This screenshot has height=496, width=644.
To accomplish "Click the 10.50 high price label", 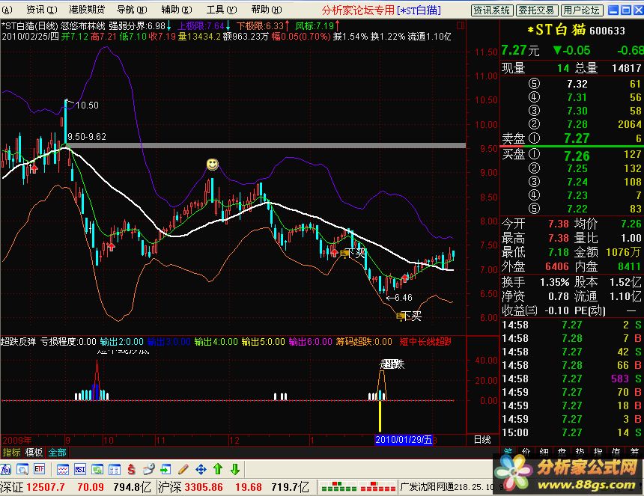I will (x=87, y=105).
